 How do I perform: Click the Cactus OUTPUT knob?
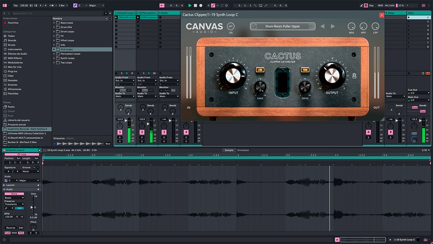pyautogui.click(x=332, y=76)
